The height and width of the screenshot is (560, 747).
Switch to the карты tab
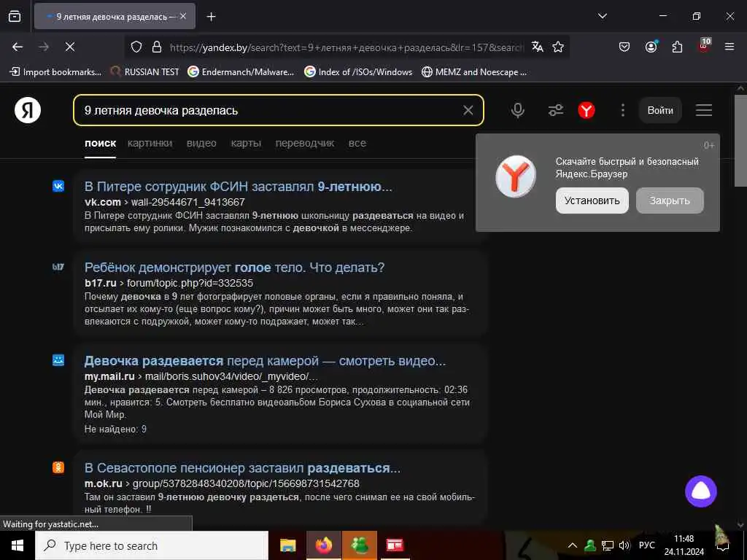pos(246,143)
